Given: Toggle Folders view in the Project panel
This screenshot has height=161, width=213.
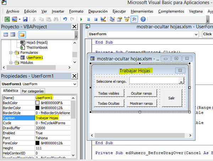Looking at the screenshot, I should click(x=22, y=34).
